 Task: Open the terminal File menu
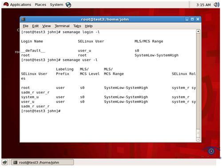pos(26,26)
